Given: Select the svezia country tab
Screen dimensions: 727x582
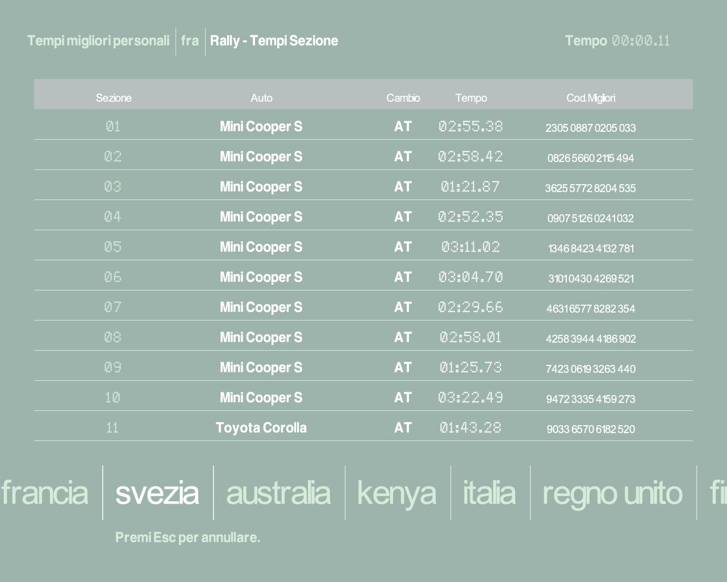Looking at the screenshot, I should [x=157, y=493].
